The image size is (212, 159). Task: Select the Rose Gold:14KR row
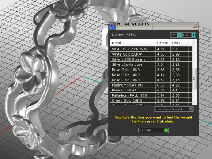point(151,75)
